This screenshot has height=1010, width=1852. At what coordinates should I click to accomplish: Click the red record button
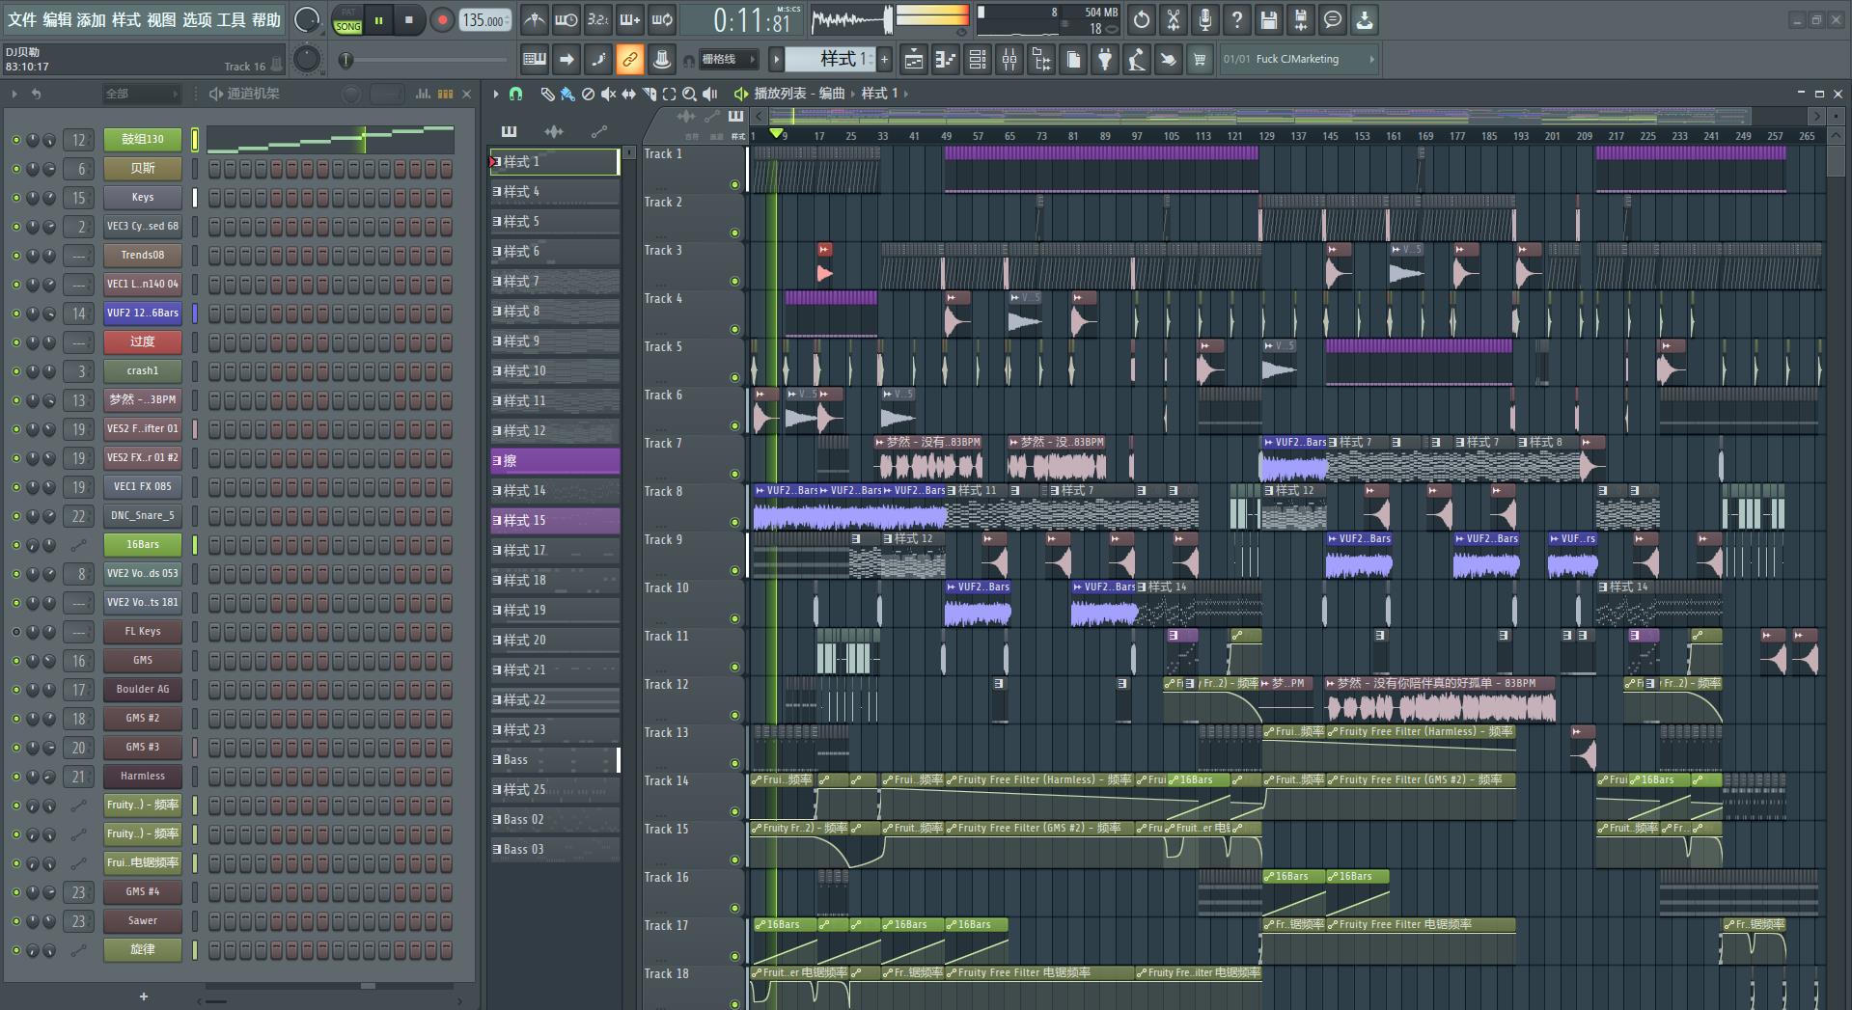click(x=442, y=20)
